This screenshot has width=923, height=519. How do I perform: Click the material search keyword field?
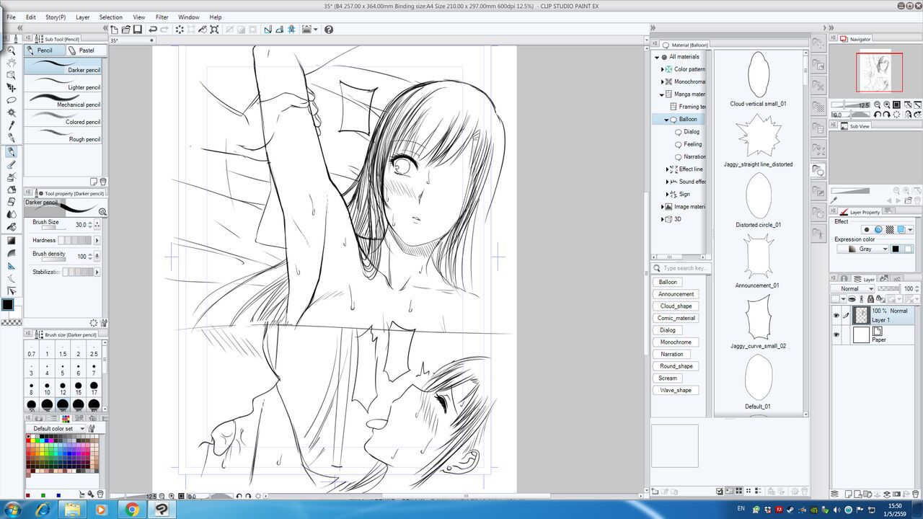point(681,268)
